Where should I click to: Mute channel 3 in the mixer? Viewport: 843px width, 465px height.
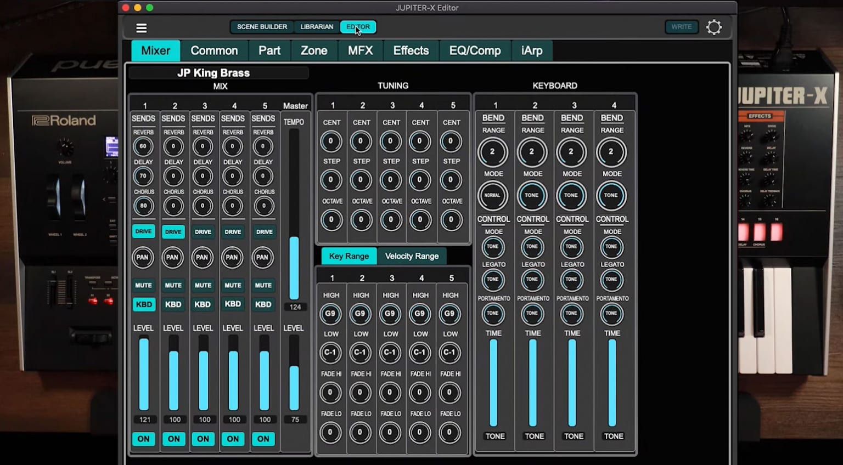pyautogui.click(x=203, y=285)
